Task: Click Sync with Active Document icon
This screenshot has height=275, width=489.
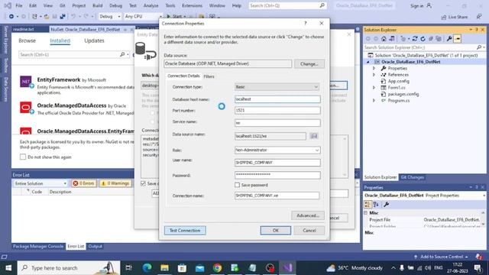Action: coord(415,39)
